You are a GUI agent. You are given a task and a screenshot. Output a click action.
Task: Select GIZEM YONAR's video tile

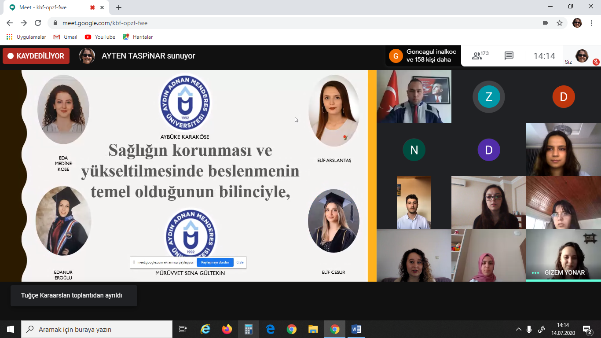(563, 255)
